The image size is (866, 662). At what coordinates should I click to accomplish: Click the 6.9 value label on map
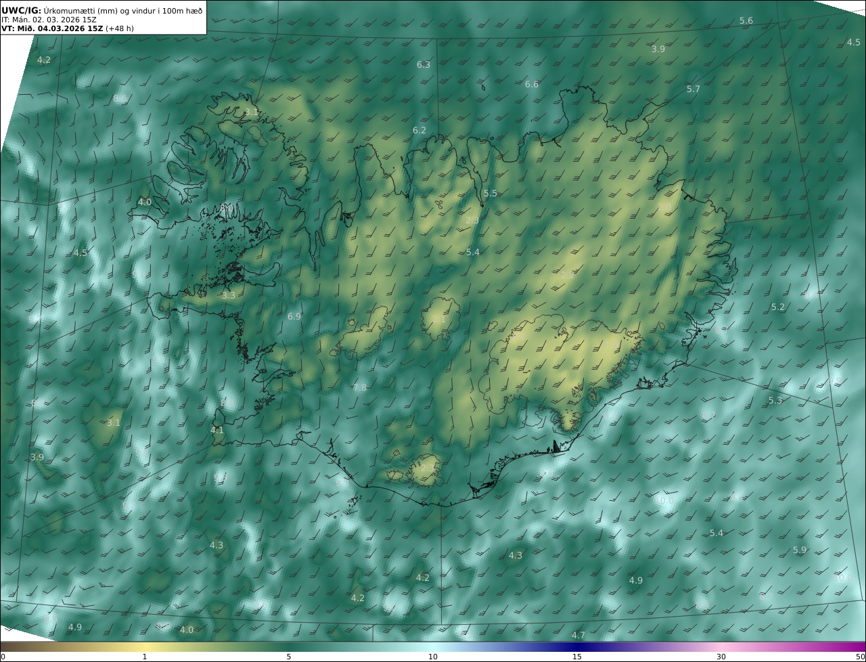tap(294, 317)
